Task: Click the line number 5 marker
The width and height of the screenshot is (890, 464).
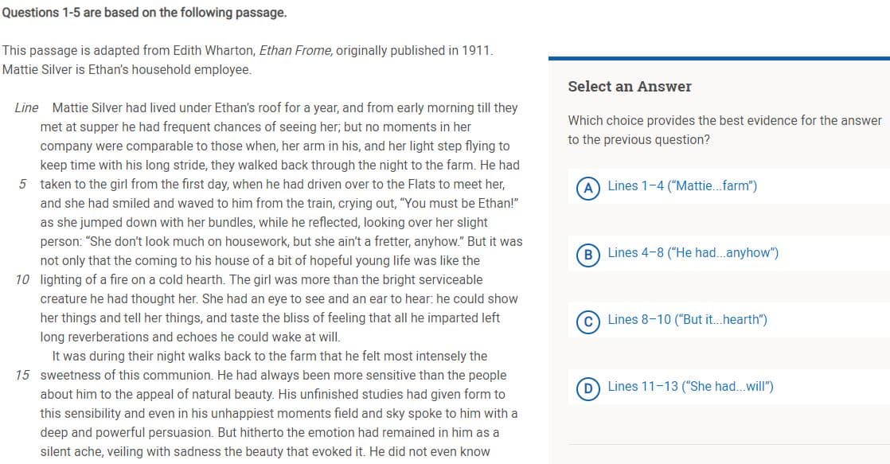Action: (23, 185)
